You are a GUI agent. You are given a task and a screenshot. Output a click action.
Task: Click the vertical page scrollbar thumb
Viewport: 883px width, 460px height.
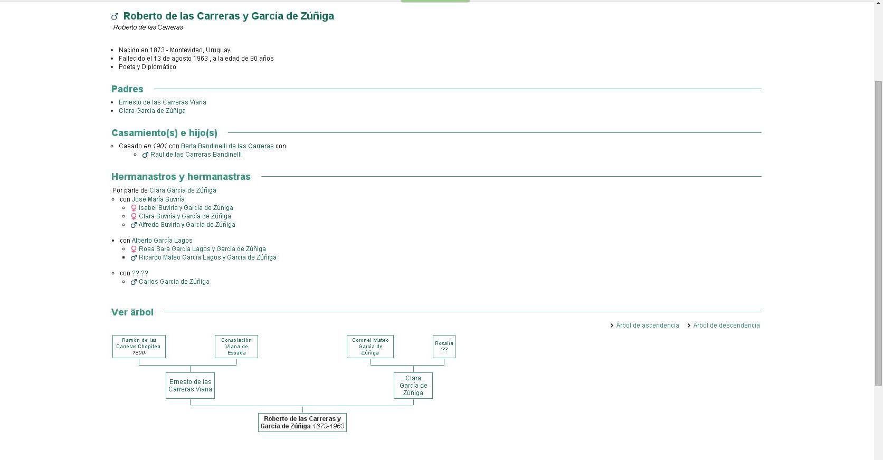tap(878, 232)
